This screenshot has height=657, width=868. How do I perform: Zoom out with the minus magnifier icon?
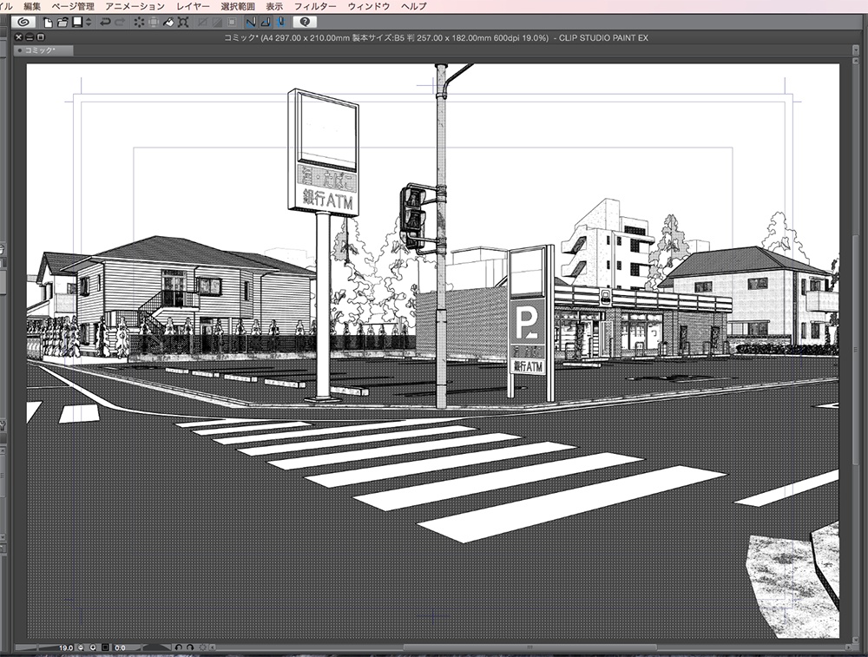click(80, 647)
